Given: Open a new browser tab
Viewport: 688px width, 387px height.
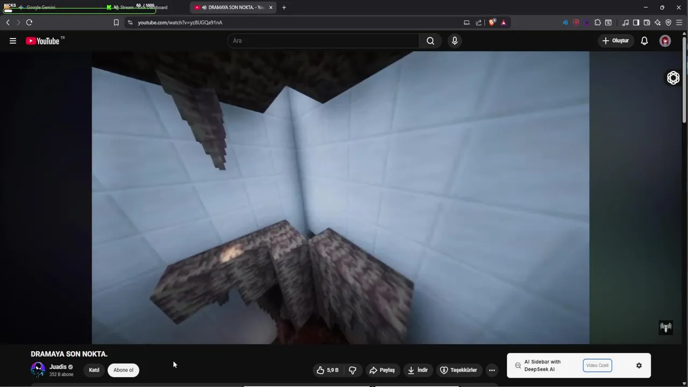Looking at the screenshot, I should point(284,8).
